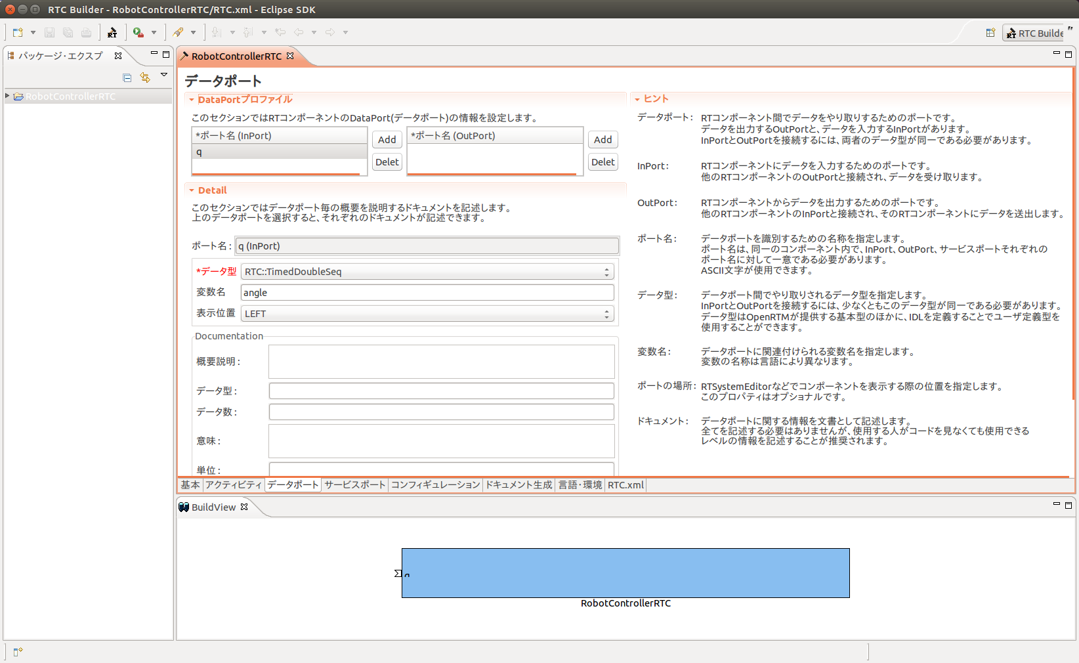The image size is (1079, 663).
Task: Click the Save toolbar icon
Action: click(x=49, y=32)
